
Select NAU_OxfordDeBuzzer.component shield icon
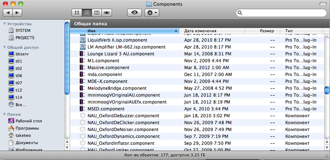pos(82,116)
